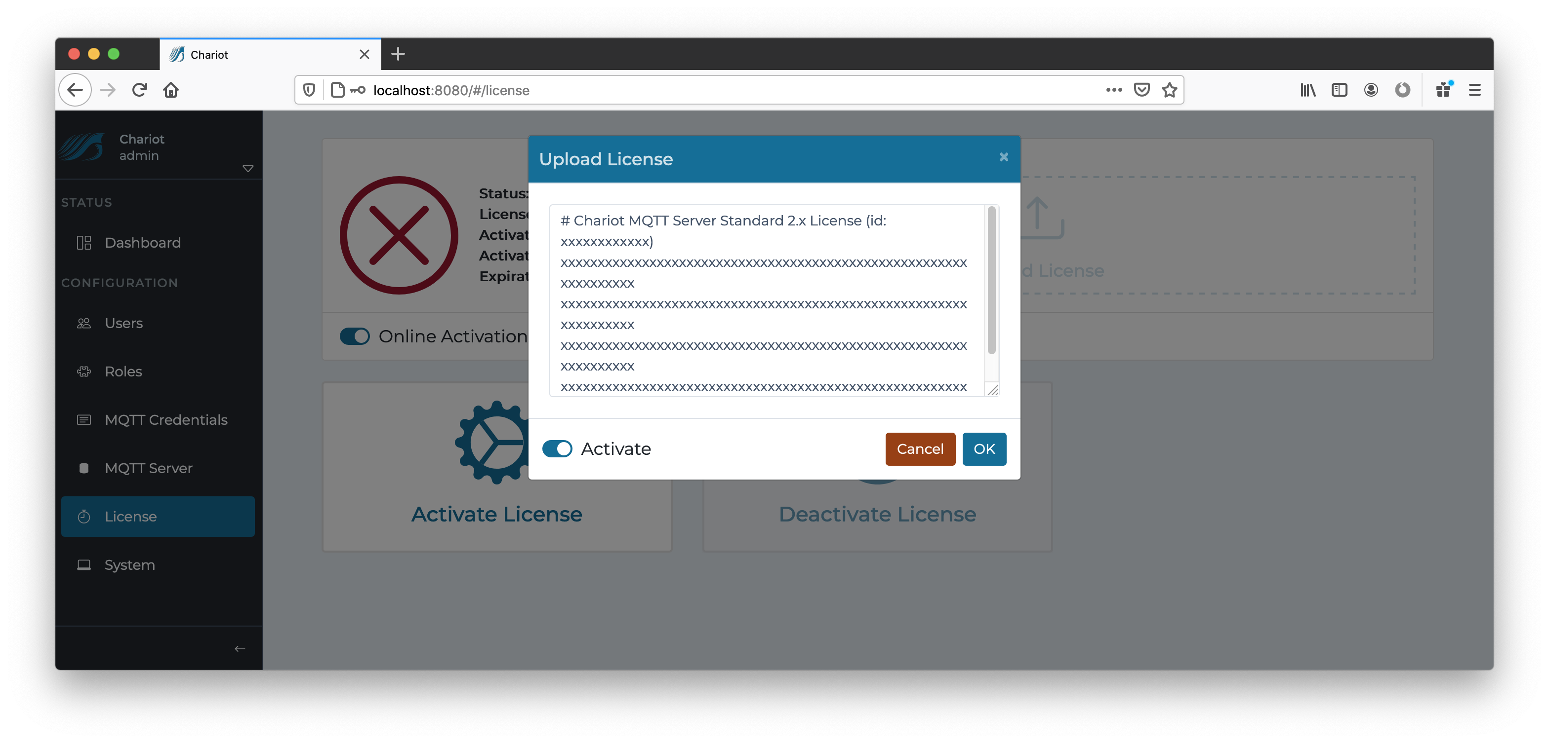This screenshot has width=1549, height=743.
Task: Click the back navigation arrow
Action: pos(75,90)
